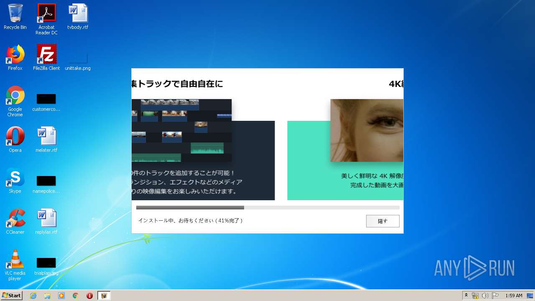This screenshot has height=301, width=535.
Task: Select VLC media player desktop shortcut
Action: [x=15, y=265]
